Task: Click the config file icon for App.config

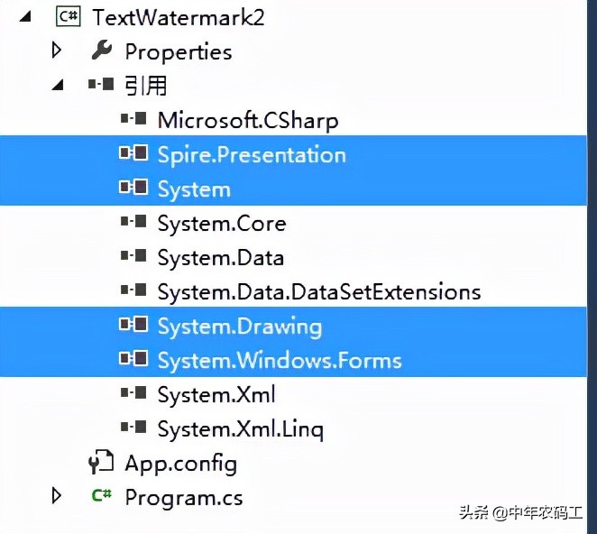Action: click(x=100, y=464)
